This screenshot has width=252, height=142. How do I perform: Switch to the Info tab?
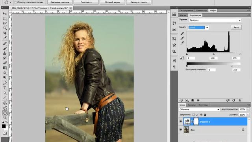(x=213, y=10)
